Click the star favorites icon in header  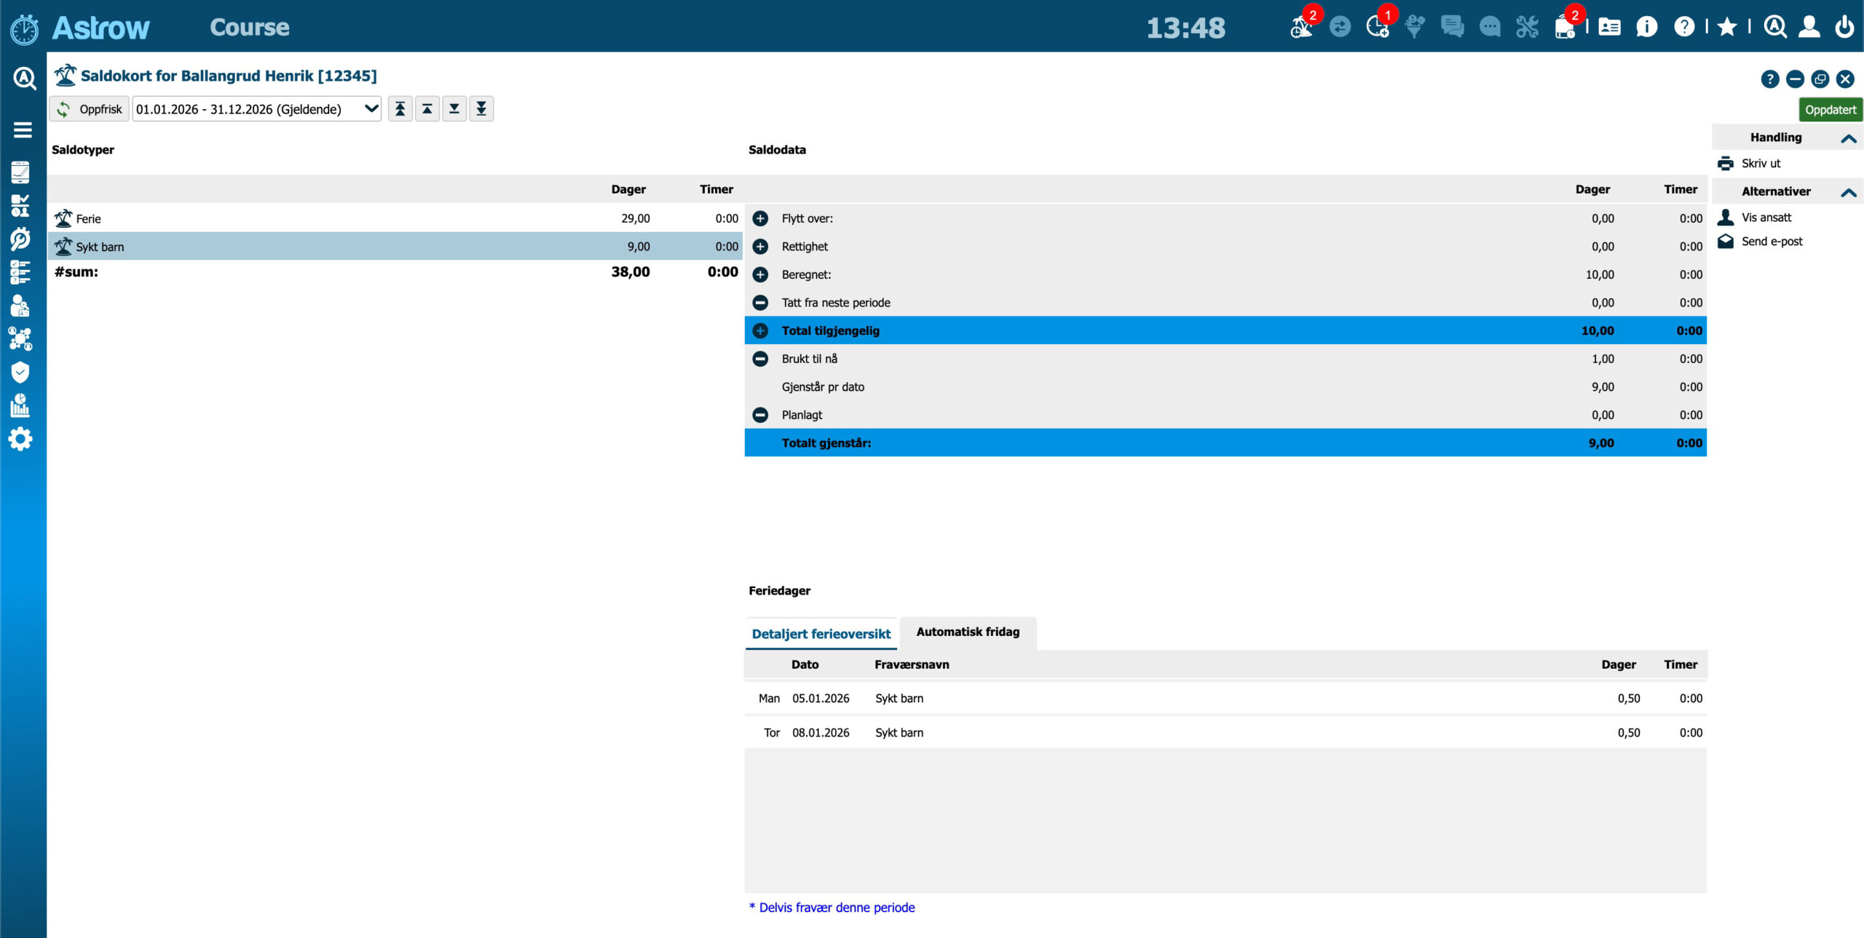click(1726, 28)
